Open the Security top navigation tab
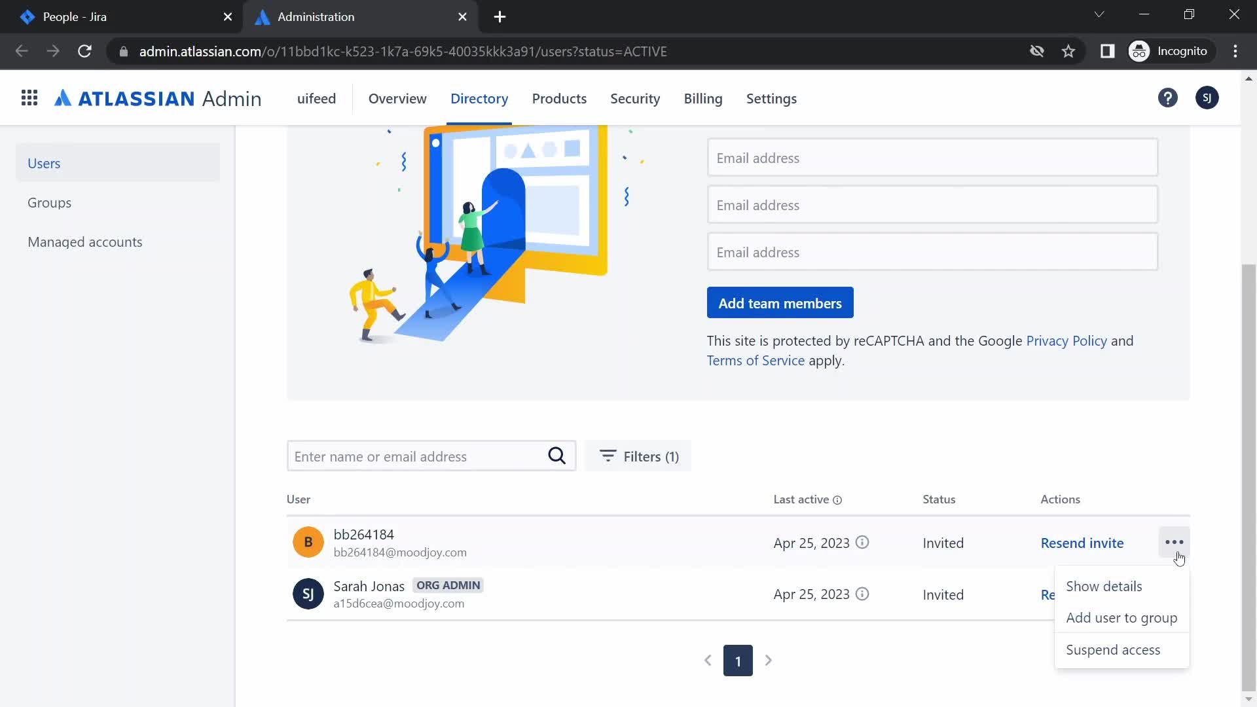 pyautogui.click(x=636, y=98)
